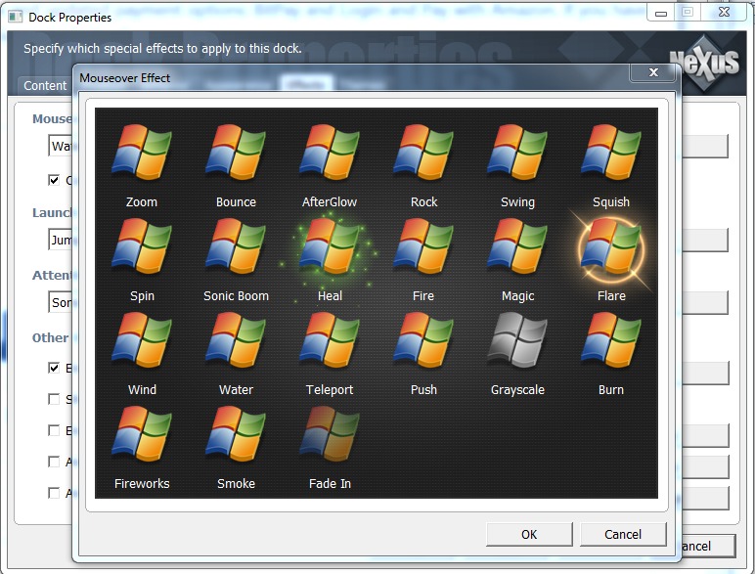Screen dimensions: 755x574
Task: Pick the AfterGlow effect icon
Action: click(x=330, y=153)
